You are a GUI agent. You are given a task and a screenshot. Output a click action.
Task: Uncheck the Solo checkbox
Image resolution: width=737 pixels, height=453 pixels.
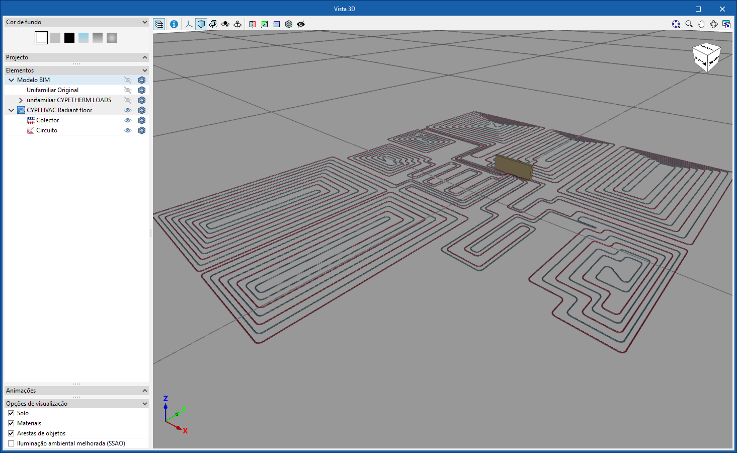pos(11,413)
